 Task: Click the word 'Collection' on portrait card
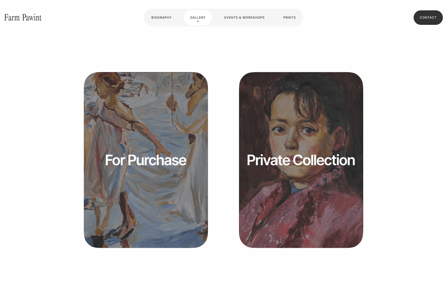click(x=324, y=160)
